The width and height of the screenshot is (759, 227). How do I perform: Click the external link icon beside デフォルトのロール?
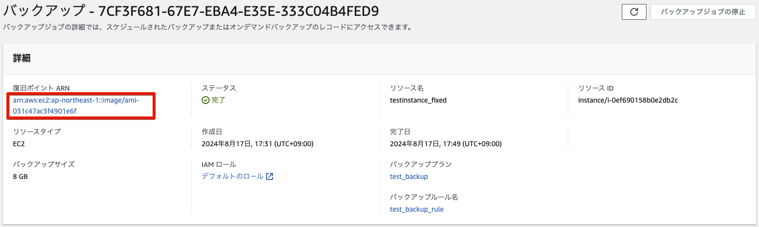pos(270,176)
